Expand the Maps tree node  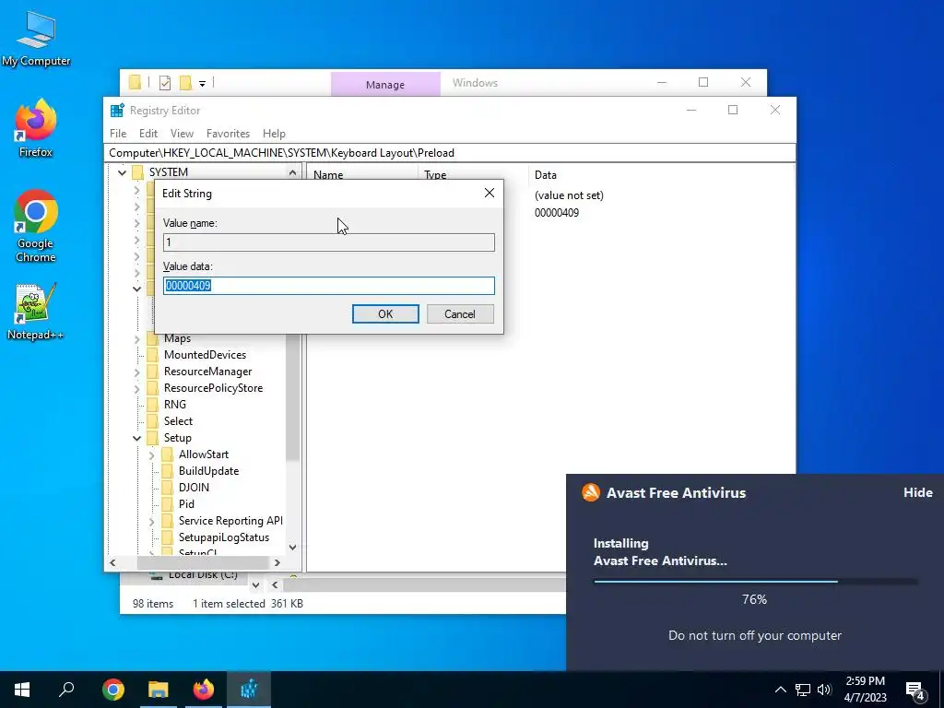click(136, 339)
